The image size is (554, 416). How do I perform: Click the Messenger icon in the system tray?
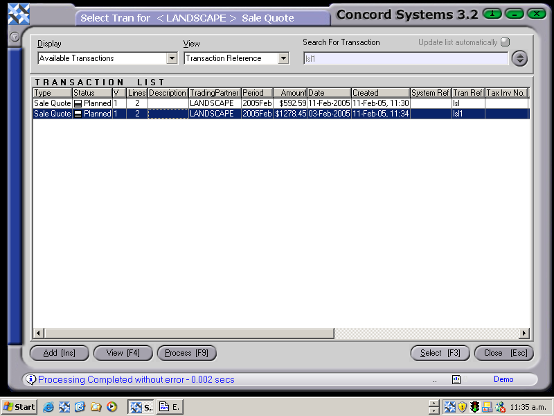(x=500, y=407)
